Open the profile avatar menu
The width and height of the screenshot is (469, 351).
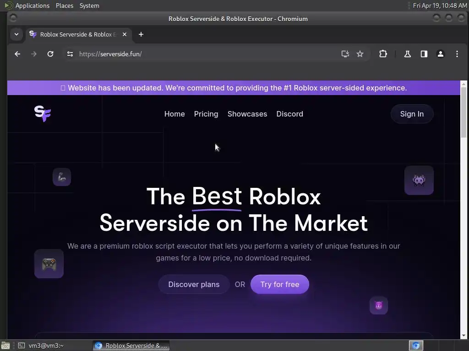click(x=440, y=54)
